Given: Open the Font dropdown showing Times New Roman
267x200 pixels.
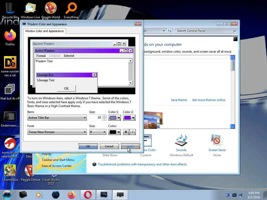Looking at the screenshot, I should click(57, 132).
